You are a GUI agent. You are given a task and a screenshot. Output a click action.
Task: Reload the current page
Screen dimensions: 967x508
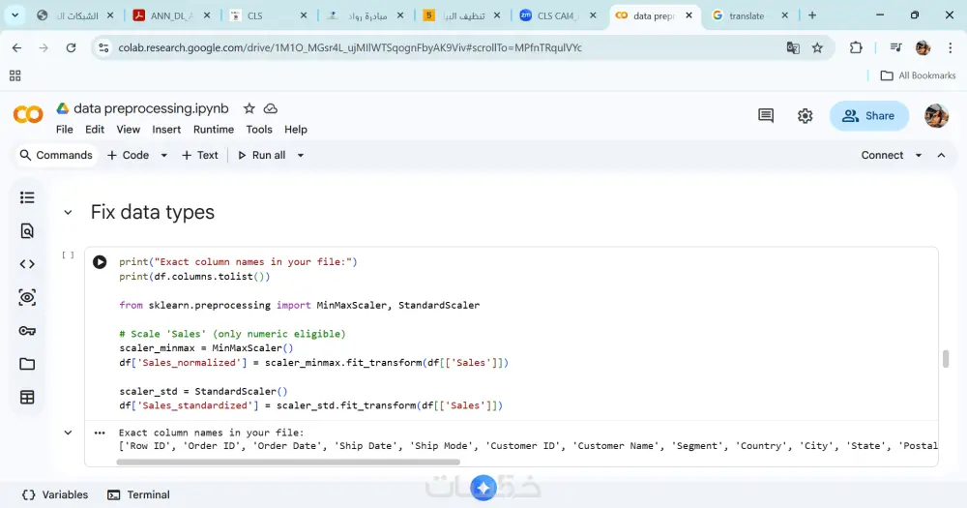click(x=71, y=47)
